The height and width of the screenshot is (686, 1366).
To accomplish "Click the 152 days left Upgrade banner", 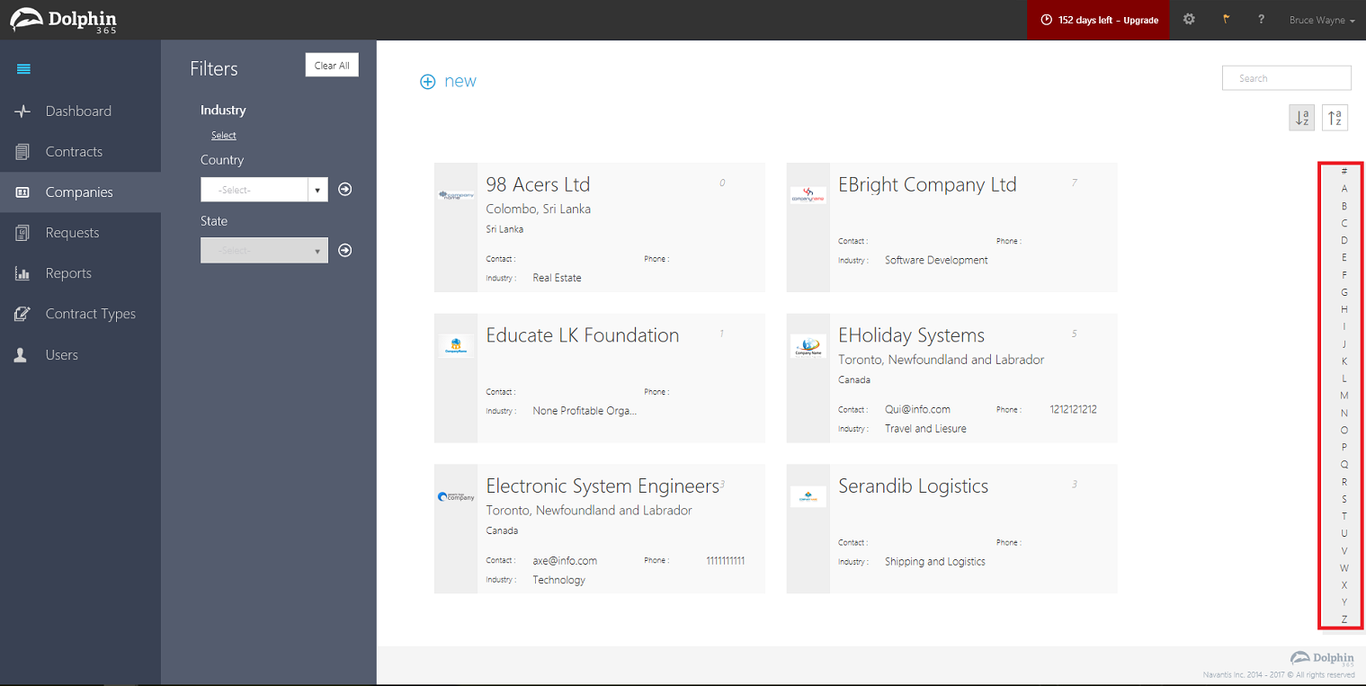I will [1098, 20].
